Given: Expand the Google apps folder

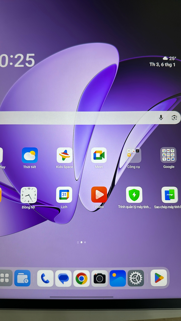Looking at the screenshot, I should (168, 155).
